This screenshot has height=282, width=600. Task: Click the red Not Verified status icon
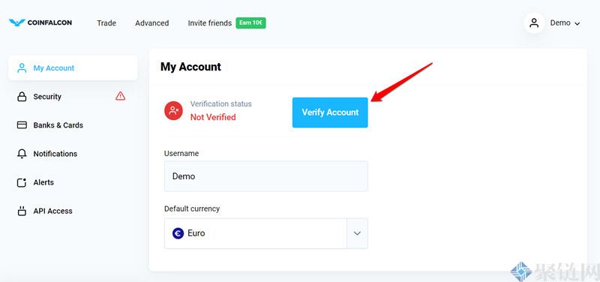174,111
